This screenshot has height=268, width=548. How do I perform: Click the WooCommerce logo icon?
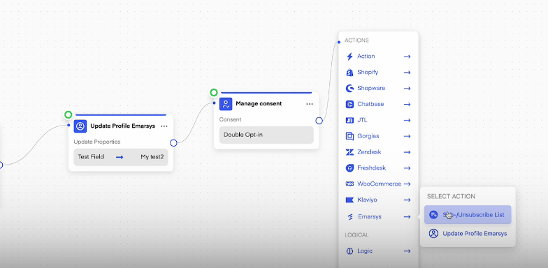pos(349,184)
